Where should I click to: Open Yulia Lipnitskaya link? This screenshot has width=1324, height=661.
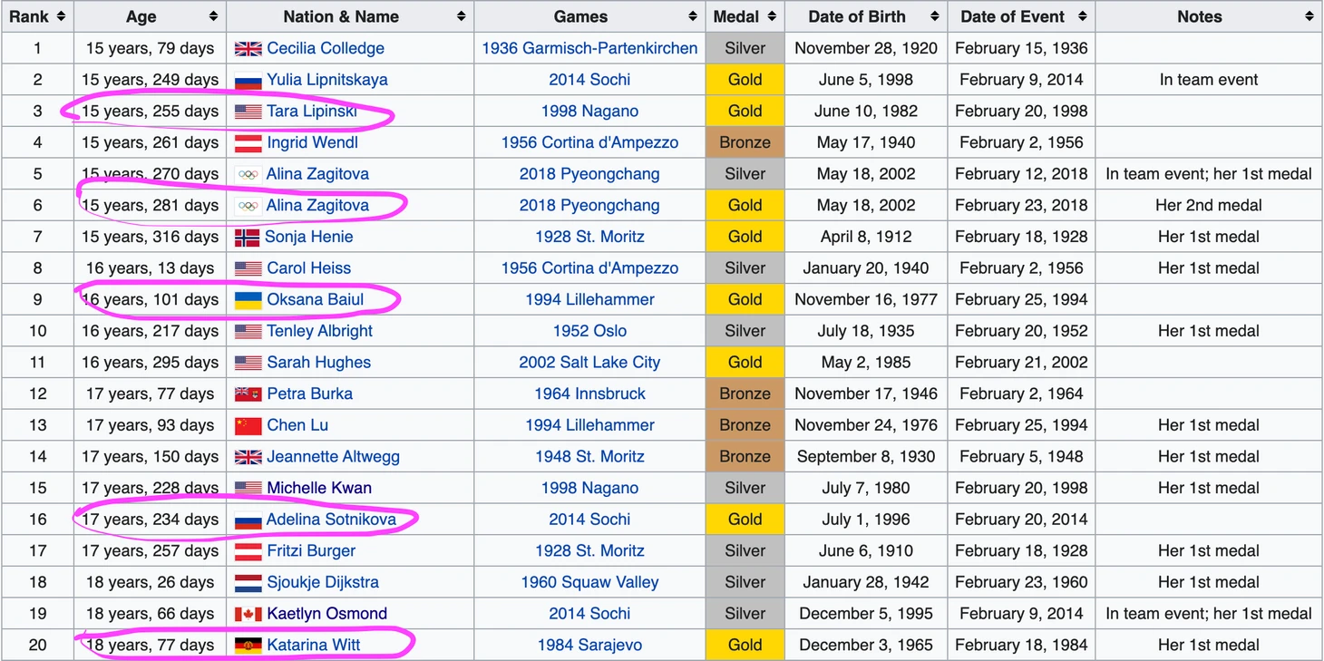point(327,80)
